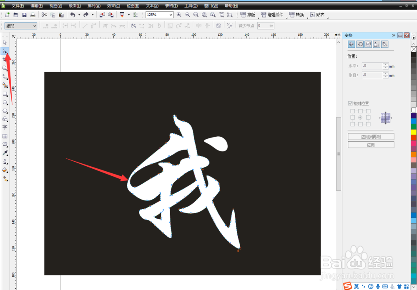Viewport: 417px width, 290px height.
Task: Create a new document
Action: pyautogui.click(x=7, y=15)
